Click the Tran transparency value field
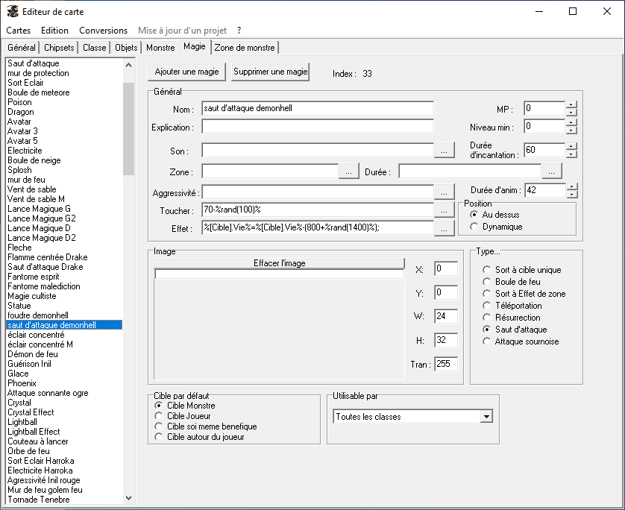Screen dimensions: 625x510 tap(445, 365)
